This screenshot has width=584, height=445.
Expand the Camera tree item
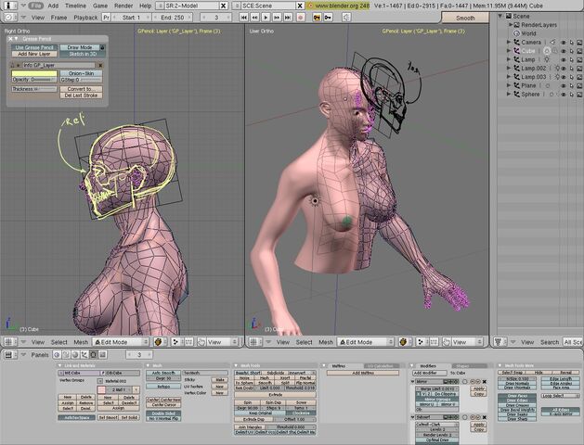tap(509, 42)
